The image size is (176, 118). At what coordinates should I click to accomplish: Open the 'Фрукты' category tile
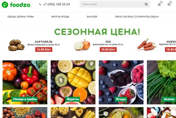73,82
